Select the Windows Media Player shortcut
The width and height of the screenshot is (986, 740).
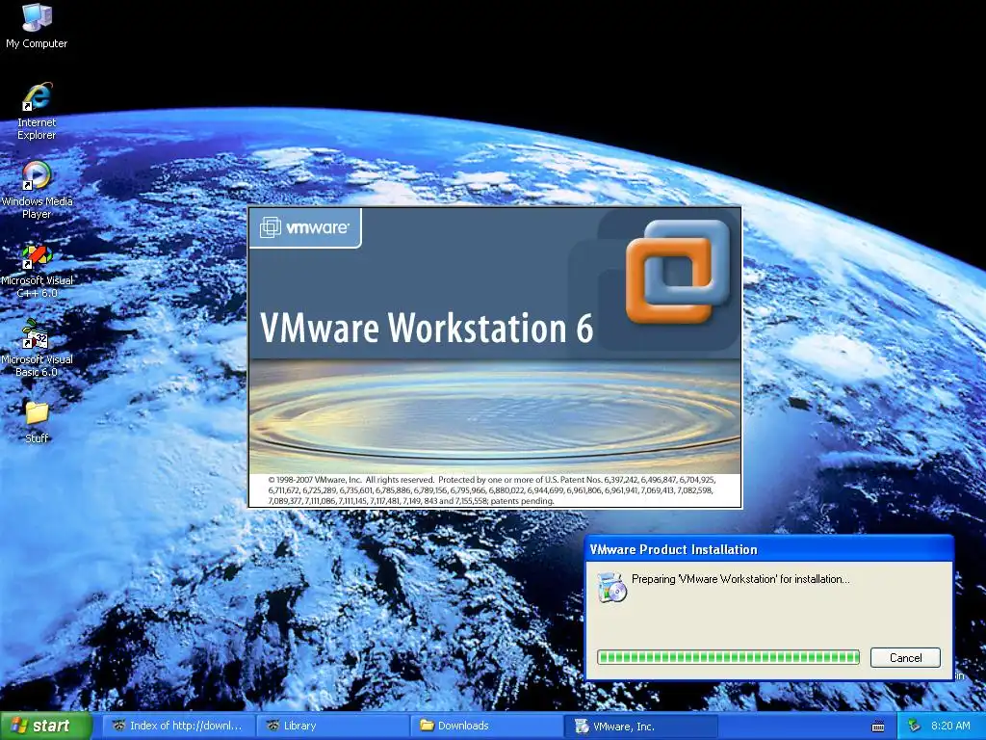tap(37, 189)
